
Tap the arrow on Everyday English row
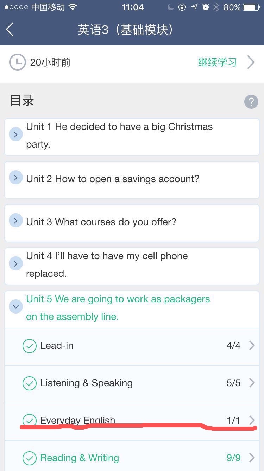252,420
